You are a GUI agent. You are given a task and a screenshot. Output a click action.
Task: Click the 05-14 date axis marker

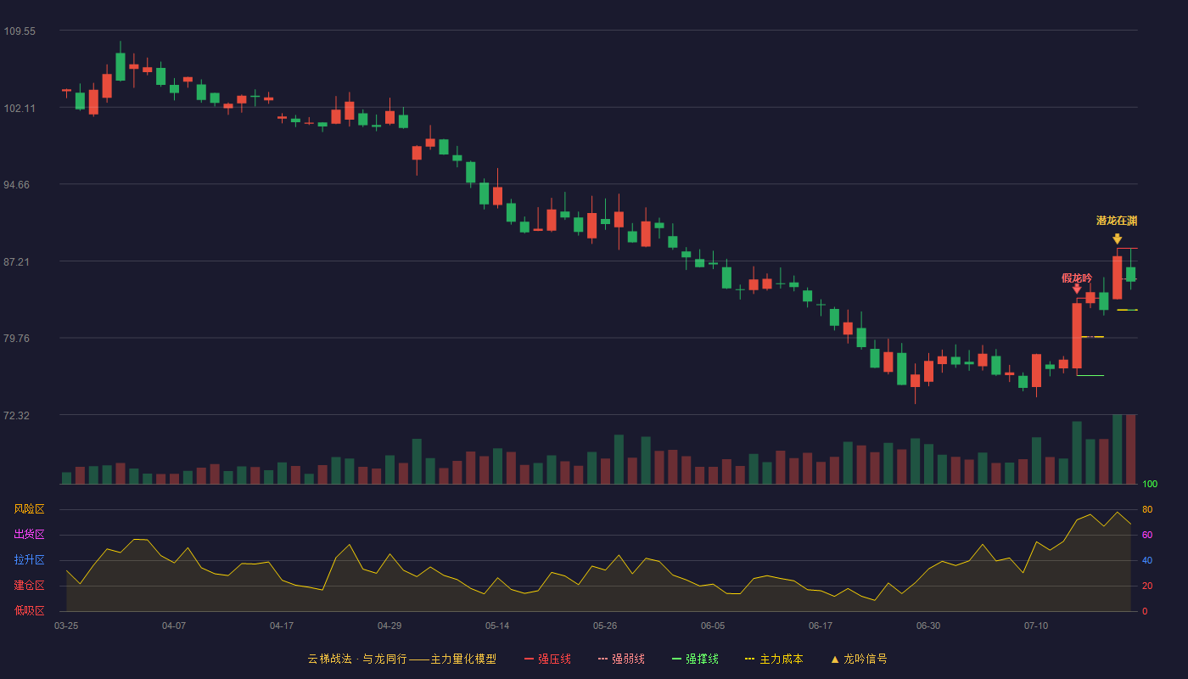(497, 626)
